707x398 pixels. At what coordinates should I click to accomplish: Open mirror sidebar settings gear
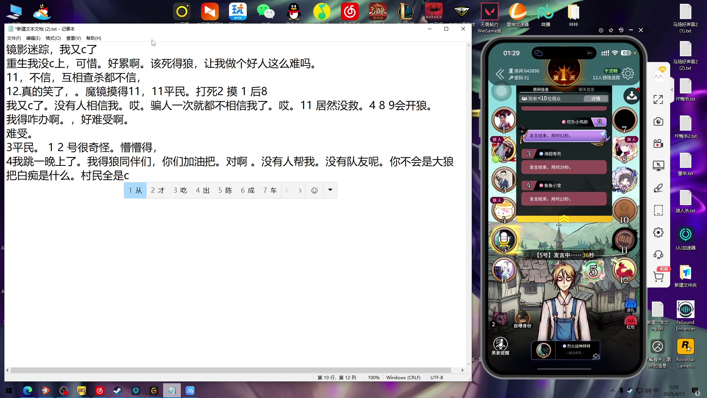coord(658,233)
